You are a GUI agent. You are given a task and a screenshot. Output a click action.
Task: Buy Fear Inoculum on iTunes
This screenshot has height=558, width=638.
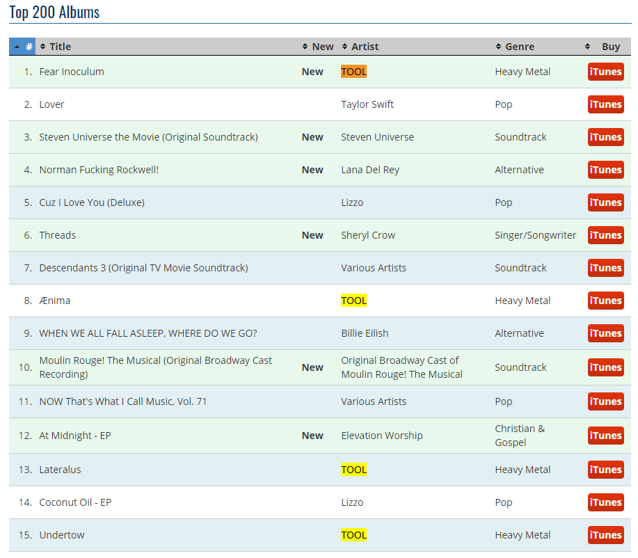tap(605, 72)
